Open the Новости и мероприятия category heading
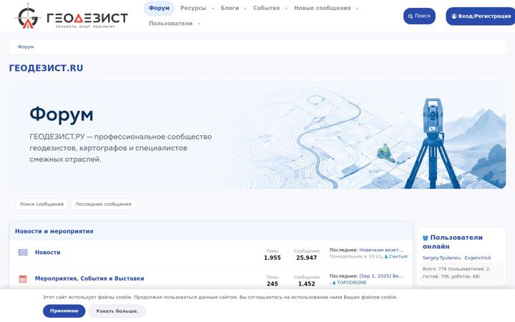 pos(54,231)
